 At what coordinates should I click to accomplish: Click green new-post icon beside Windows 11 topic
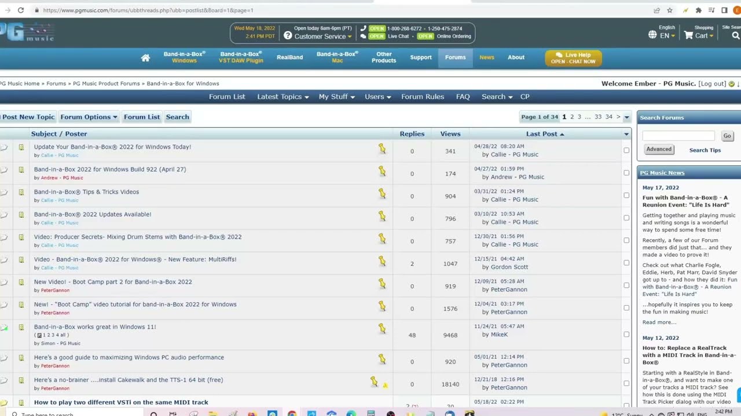[x=3, y=328]
